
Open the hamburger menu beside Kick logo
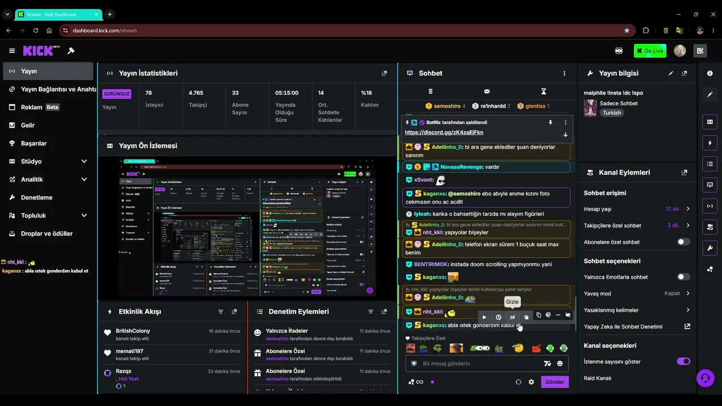[12, 51]
